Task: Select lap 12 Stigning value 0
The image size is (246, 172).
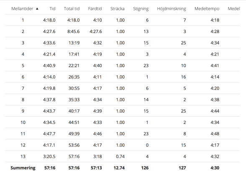Action: (x=147, y=145)
